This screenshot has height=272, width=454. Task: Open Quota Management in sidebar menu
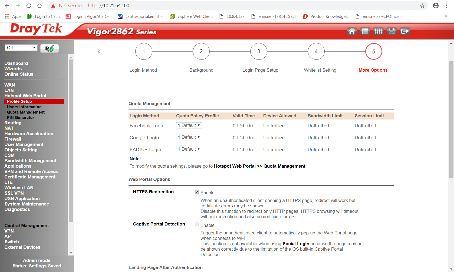(x=26, y=112)
